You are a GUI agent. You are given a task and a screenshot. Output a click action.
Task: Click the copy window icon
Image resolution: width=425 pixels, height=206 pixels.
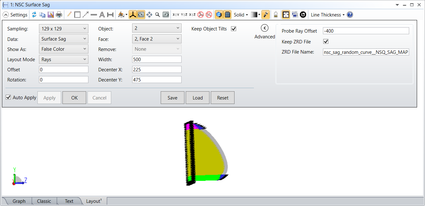tap(42, 15)
